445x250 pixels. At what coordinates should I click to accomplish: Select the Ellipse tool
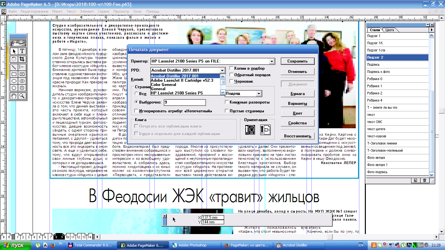coord(14,81)
